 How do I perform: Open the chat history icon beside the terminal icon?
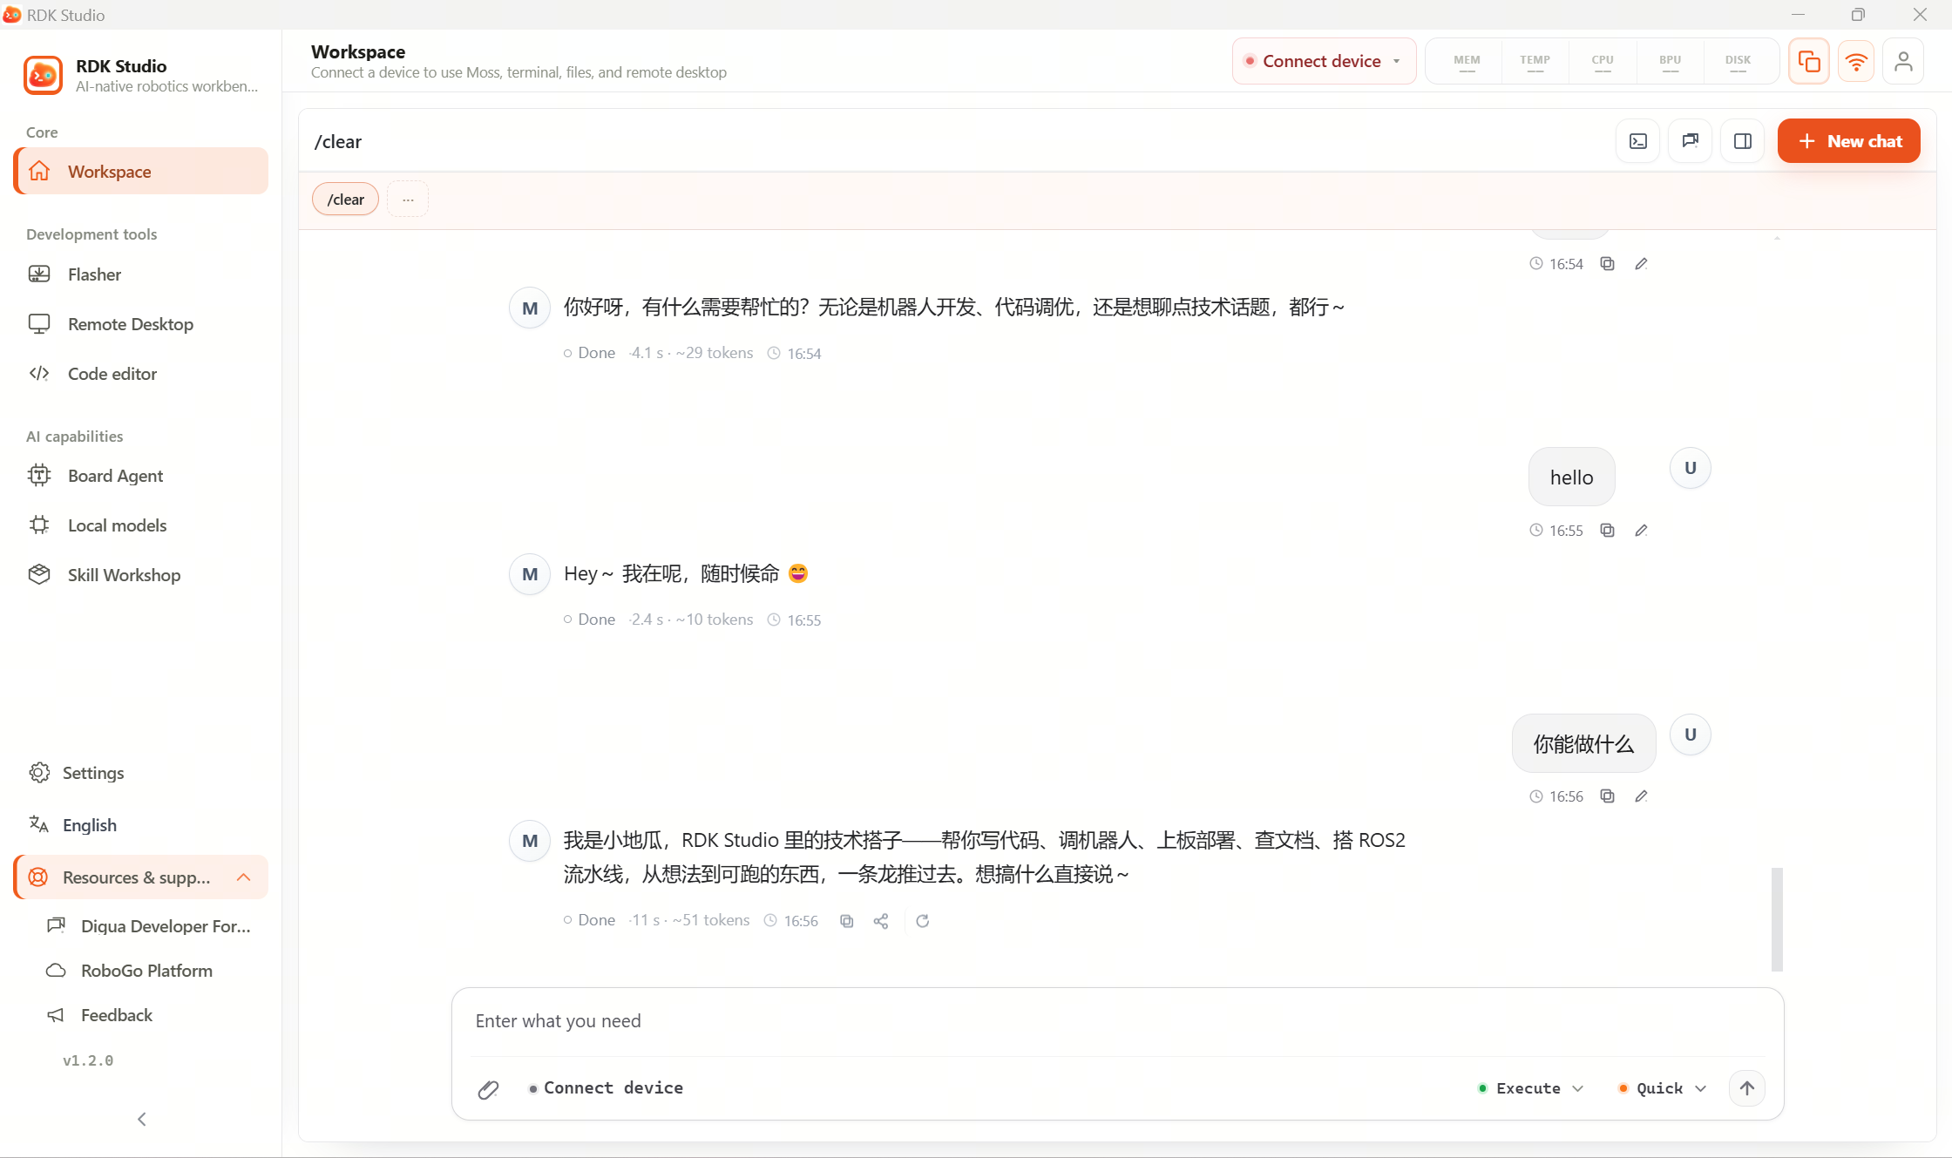tap(1691, 141)
